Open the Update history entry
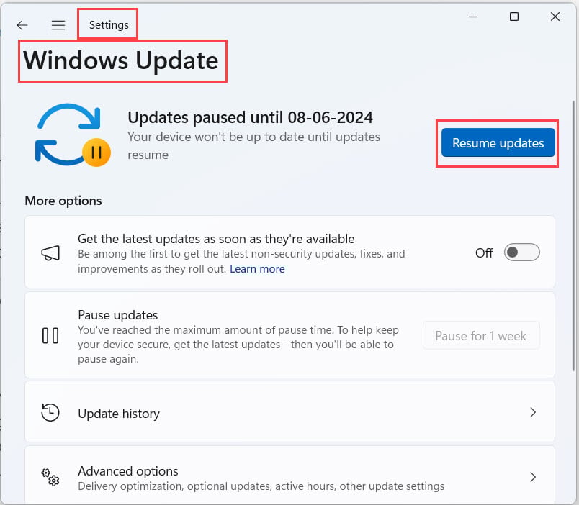 pyautogui.click(x=289, y=412)
